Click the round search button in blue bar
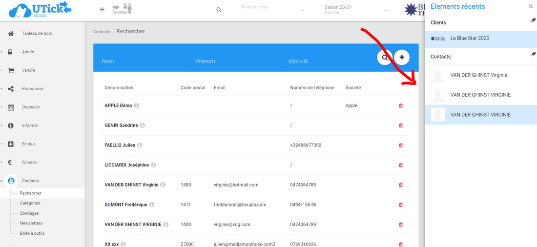Image resolution: width=537 pixels, height=247 pixels. coord(385,58)
